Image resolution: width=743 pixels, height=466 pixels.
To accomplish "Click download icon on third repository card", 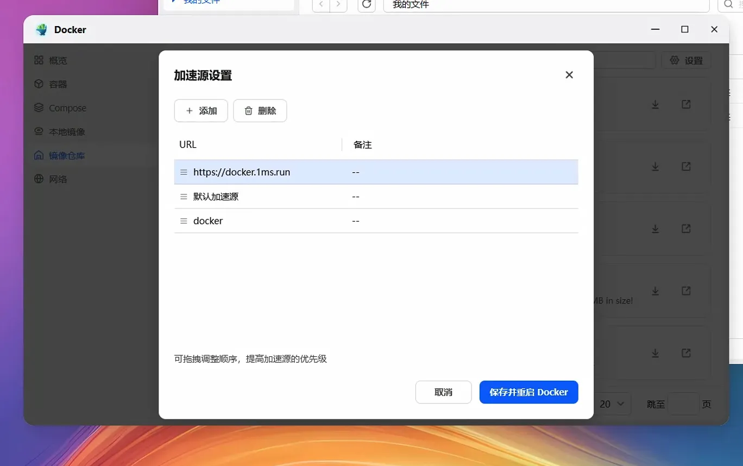I will tap(655, 229).
